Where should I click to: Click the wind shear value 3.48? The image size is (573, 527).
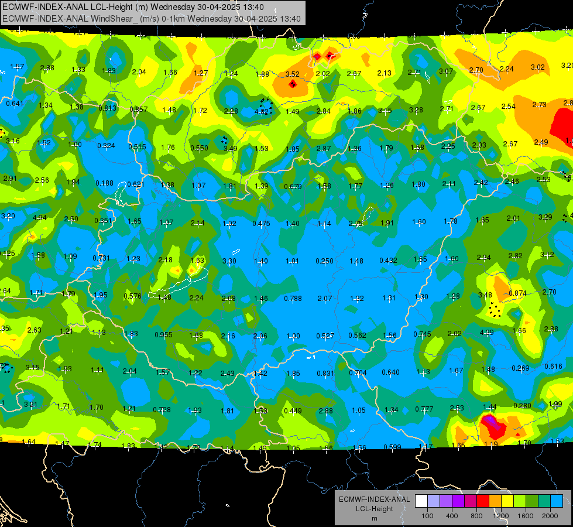[485, 295]
